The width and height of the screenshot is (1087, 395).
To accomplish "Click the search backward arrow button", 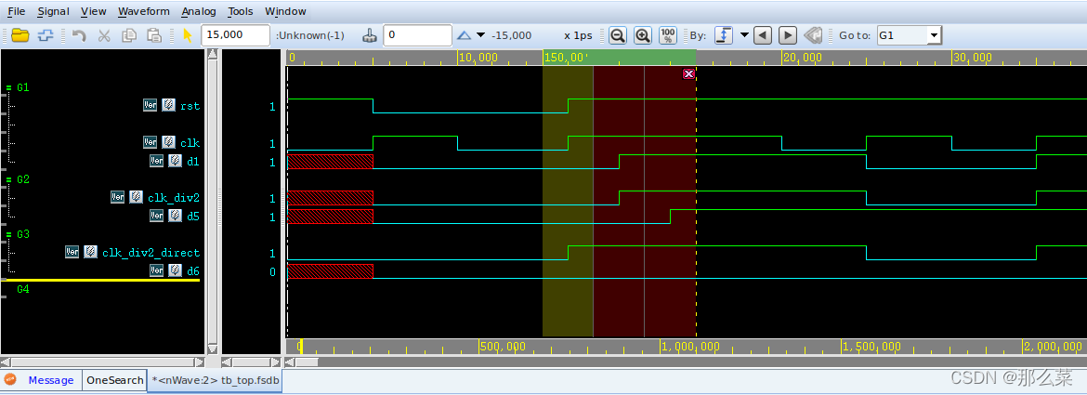I will click(x=763, y=35).
